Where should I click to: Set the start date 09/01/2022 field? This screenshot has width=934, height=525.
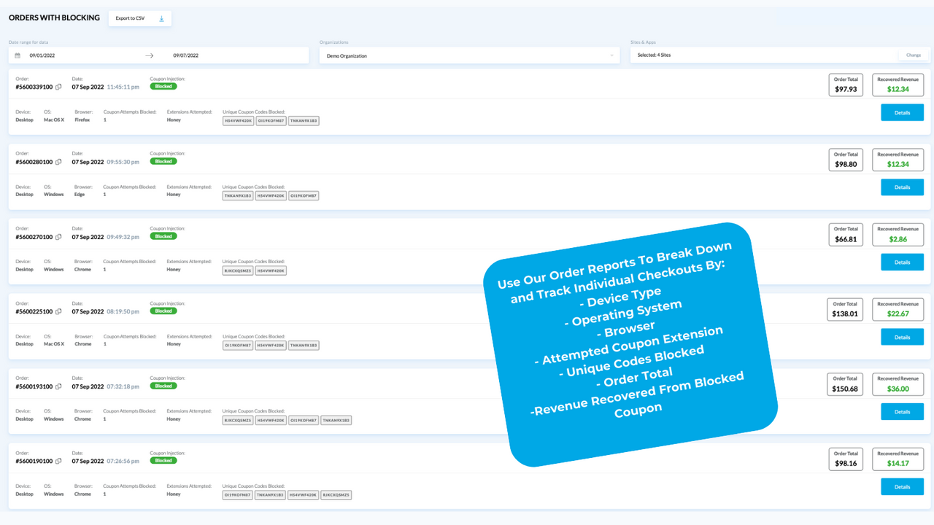pos(42,55)
